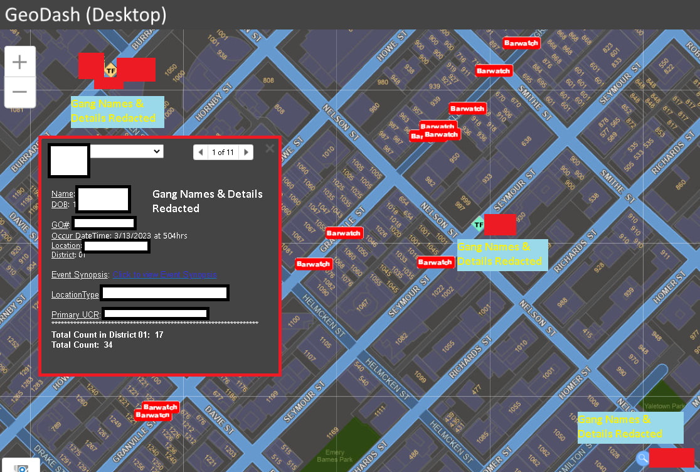Click building number 638 on the map
Screen dimensions: 700x472
tap(526, 141)
